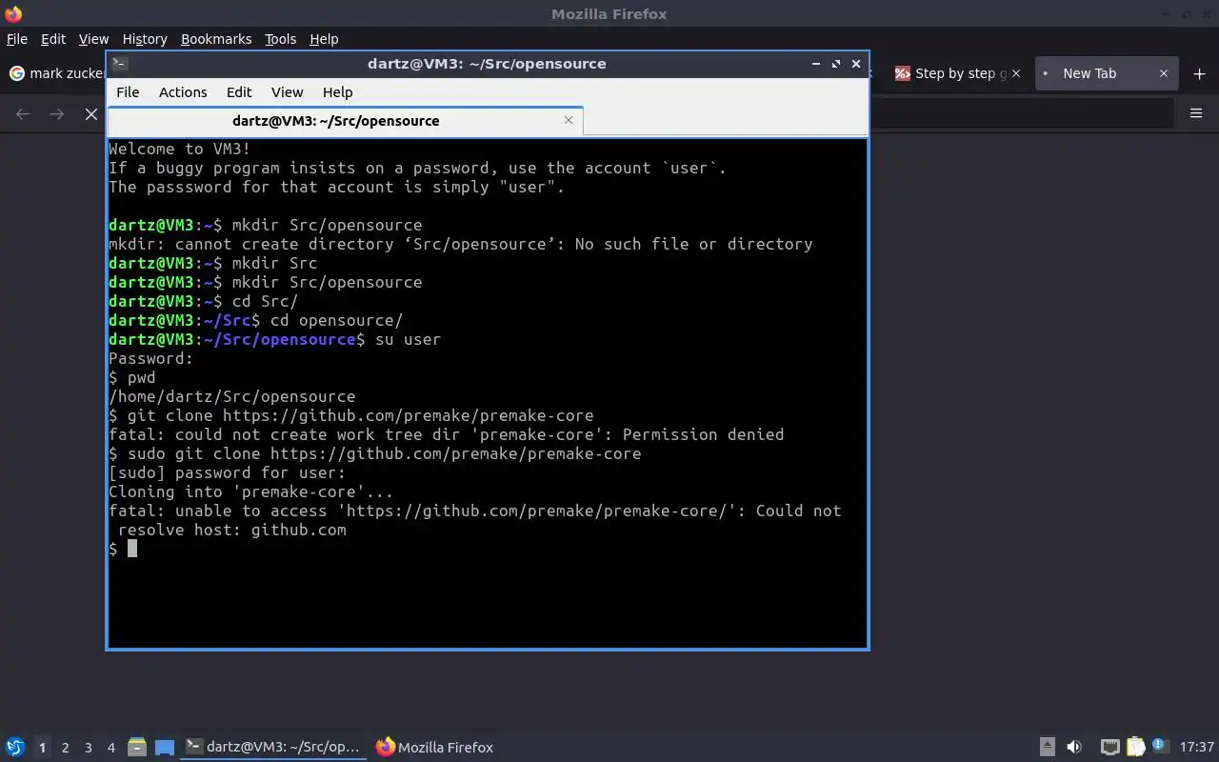
Task: Click the show desktop icon in panel
Action: tap(165, 747)
